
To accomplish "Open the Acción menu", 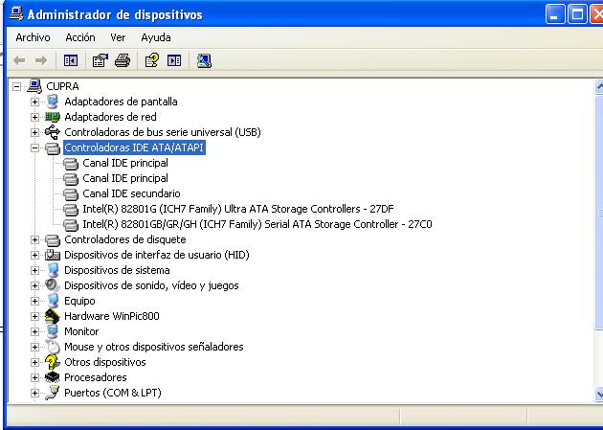I will point(80,37).
